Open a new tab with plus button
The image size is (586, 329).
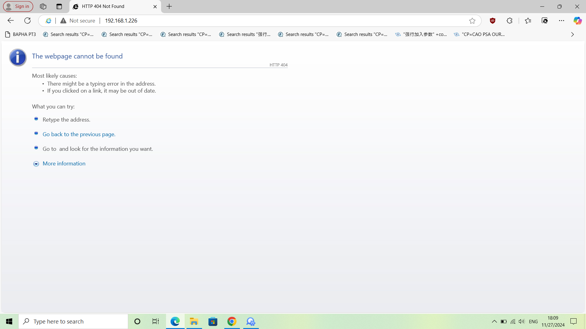tap(169, 6)
